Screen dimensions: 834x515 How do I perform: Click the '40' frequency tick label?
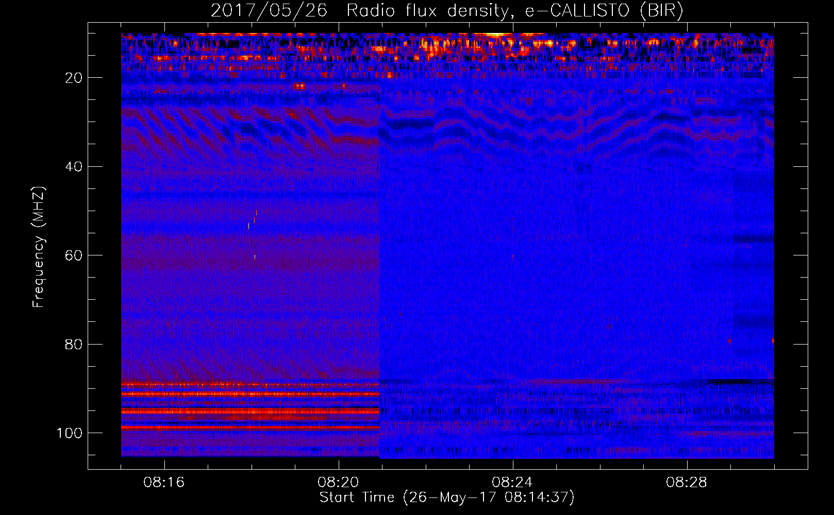click(74, 167)
